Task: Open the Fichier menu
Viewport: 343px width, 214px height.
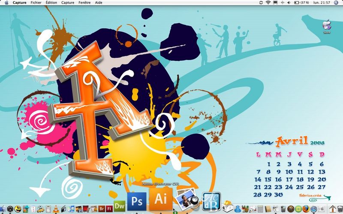Action: pyautogui.click(x=36, y=3)
